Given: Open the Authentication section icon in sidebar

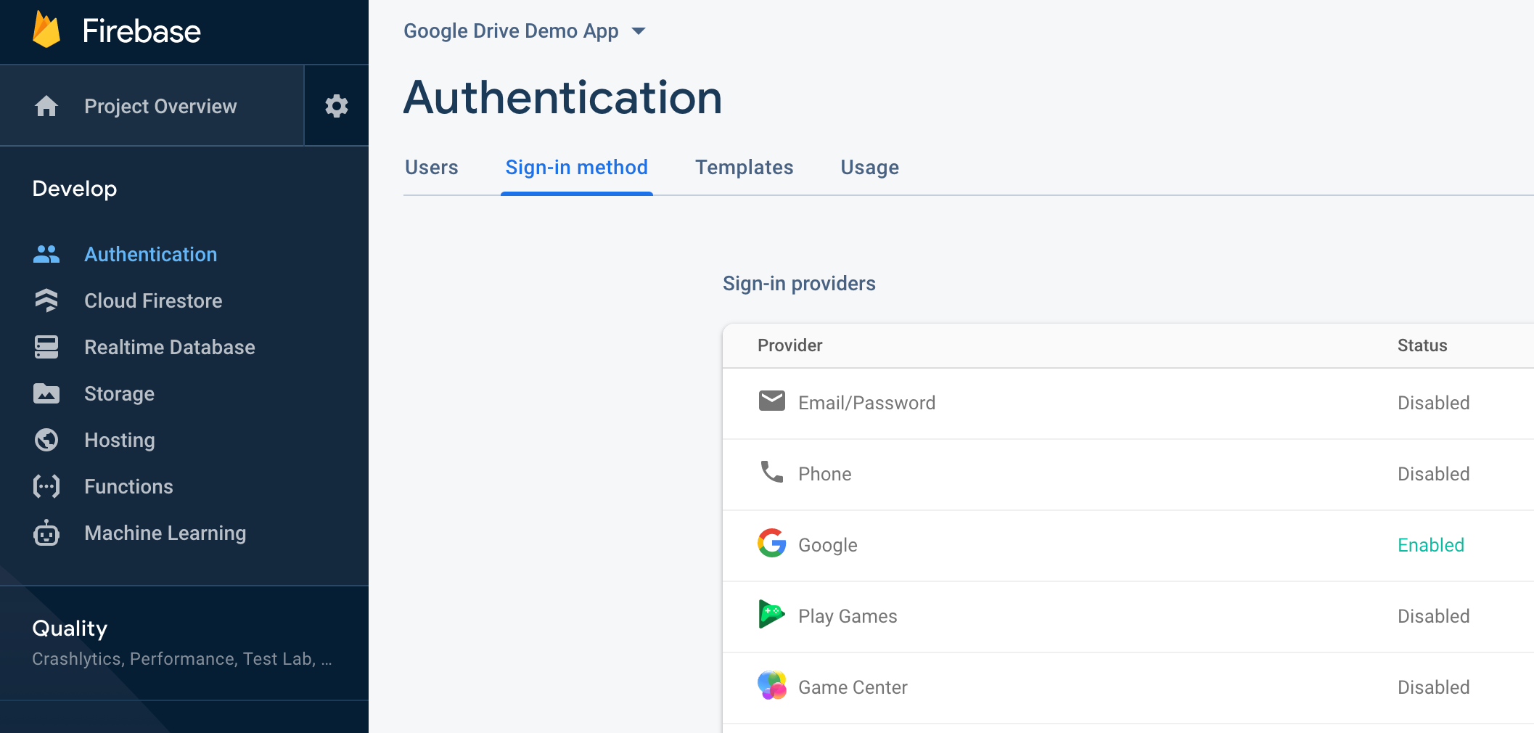Looking at the screenshot, I should 46,254.
